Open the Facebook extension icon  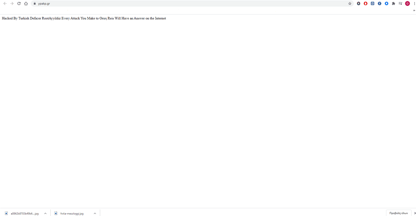point(380,3)
